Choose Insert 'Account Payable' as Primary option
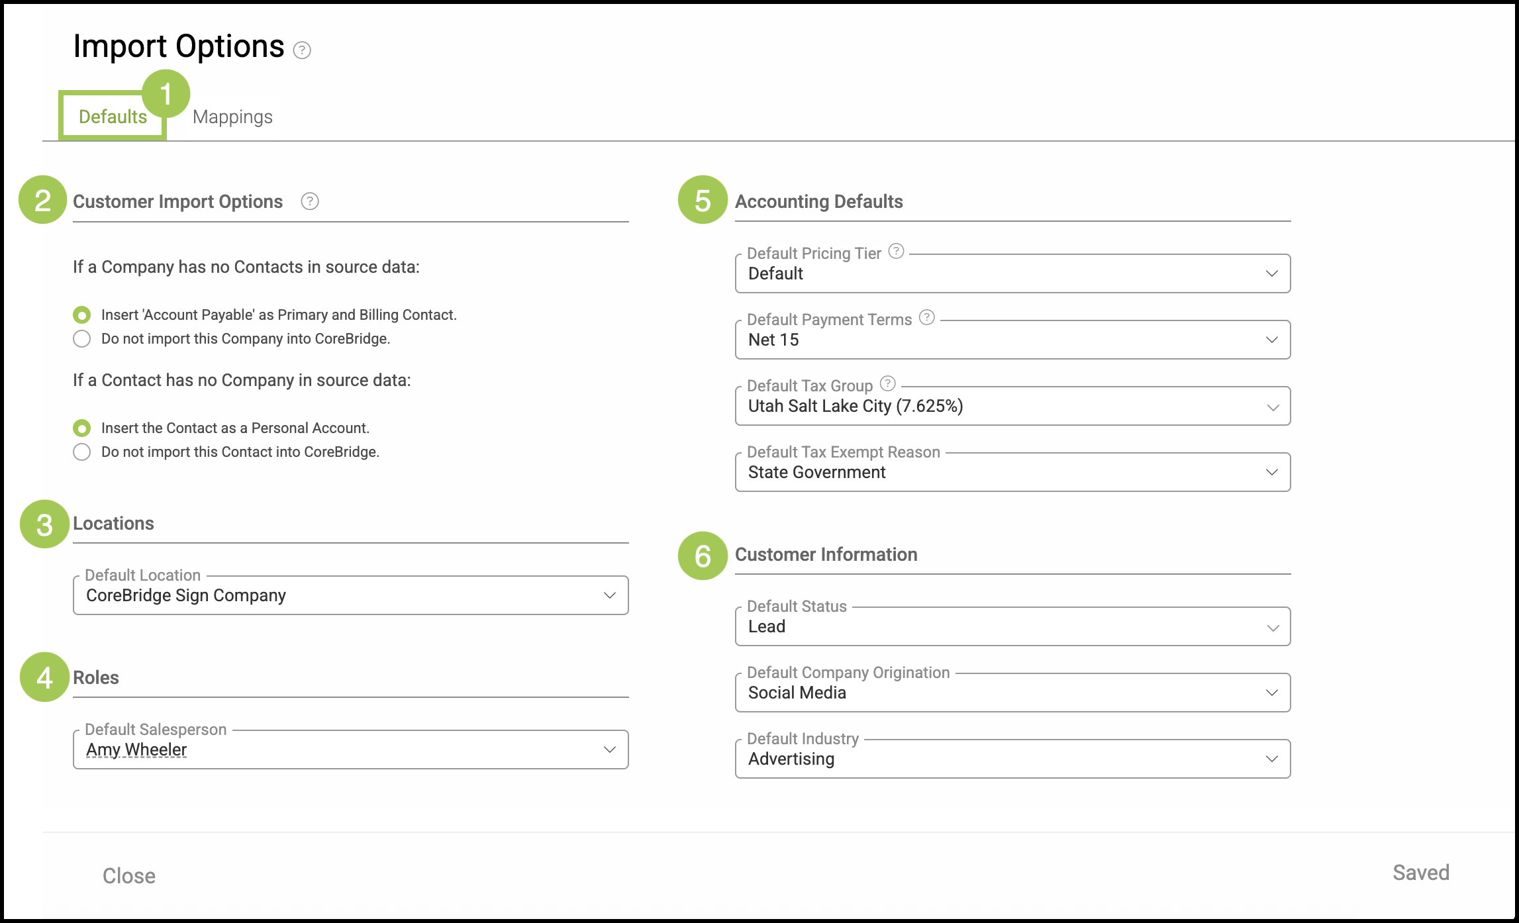 pyautogui.click(x=82, y=315)
